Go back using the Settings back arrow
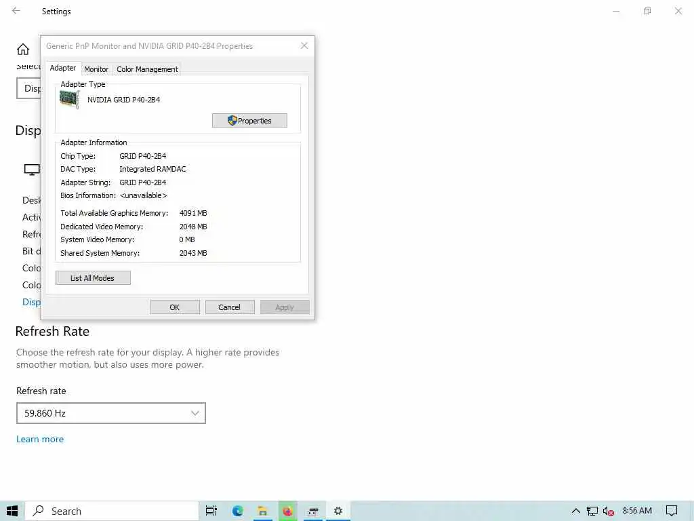 pos(16,11)
